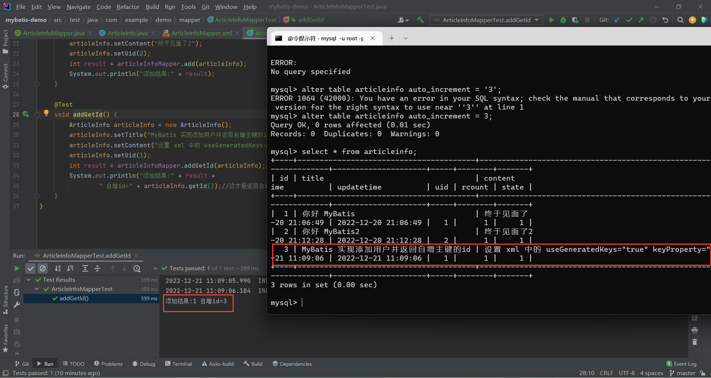Switch to ArticleInfoMapper.xml editor tab

click(201, 33)
